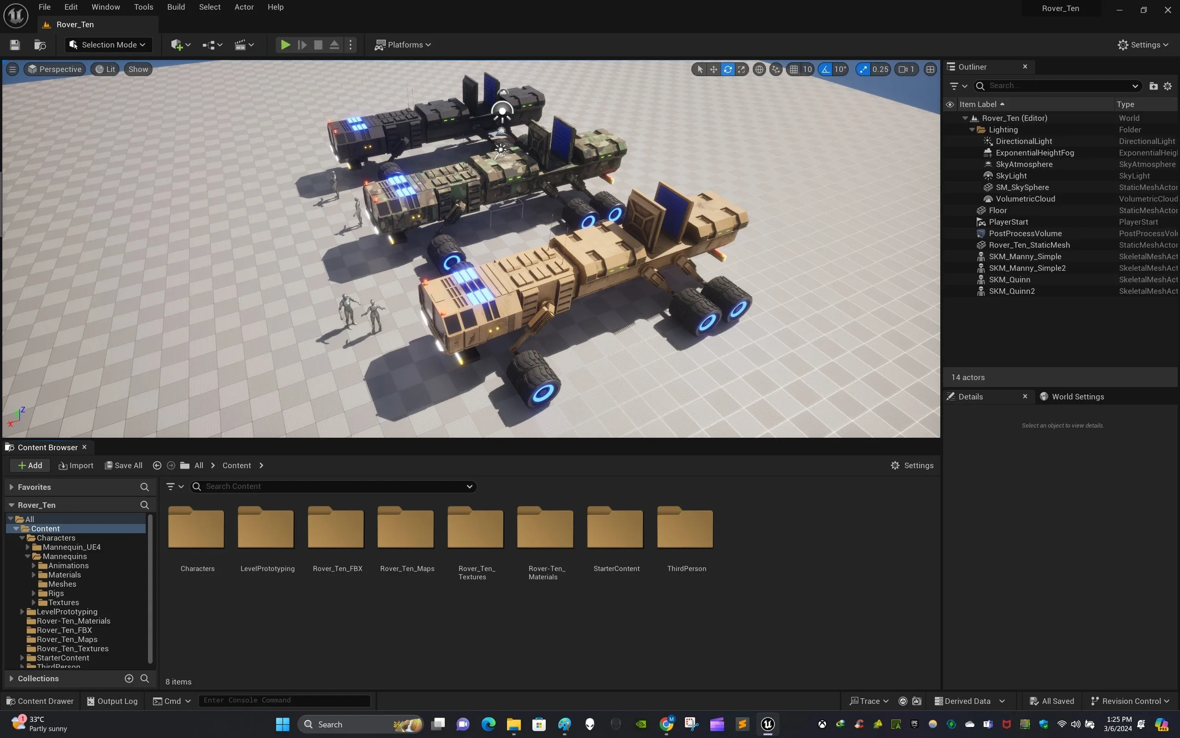Open the Platforms dropdown
Viewport: 1180px width, 738px height.
tap(403, 45)
